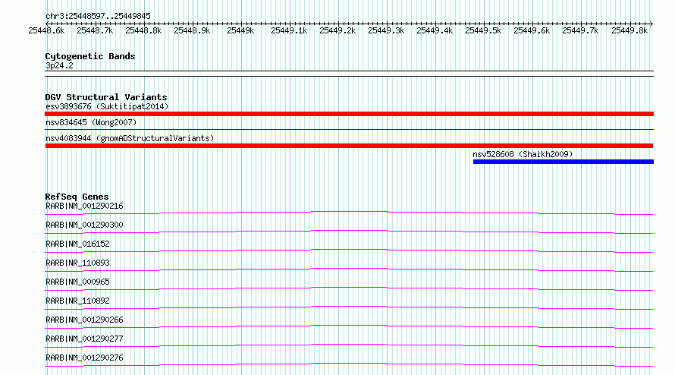675x375 pixels.
Task: Click the red esv3893676 variant bar
Action: pos(349,114)
